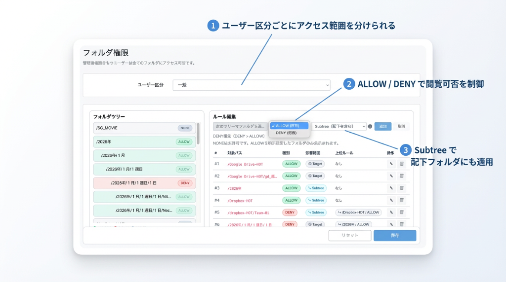Click the 上位ルール column header
The image size is (506, 282).
point(344,153)
